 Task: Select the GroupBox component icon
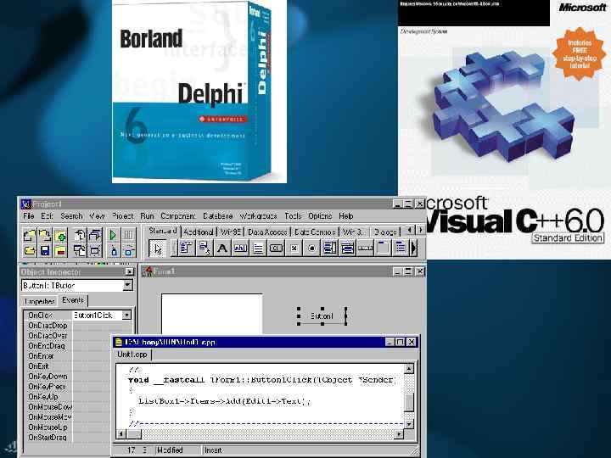[x=384, y=248]
